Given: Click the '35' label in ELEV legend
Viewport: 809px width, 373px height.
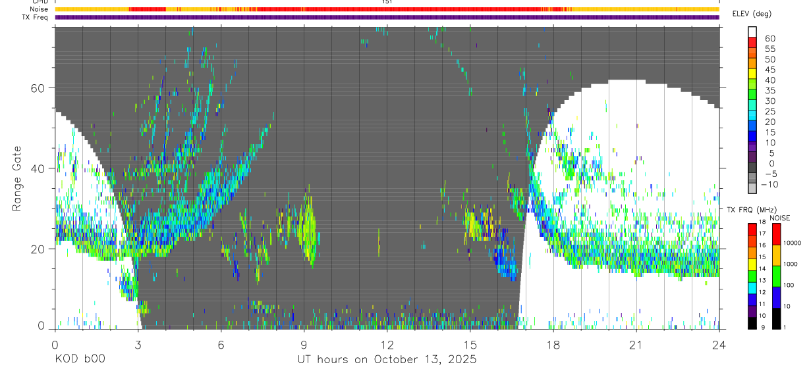Looking at the screenshot, I should pyautogui.click(x=770, y=91).
